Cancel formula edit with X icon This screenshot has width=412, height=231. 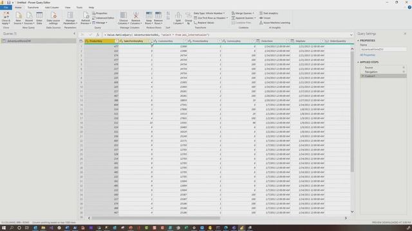(x=82, y=35)
